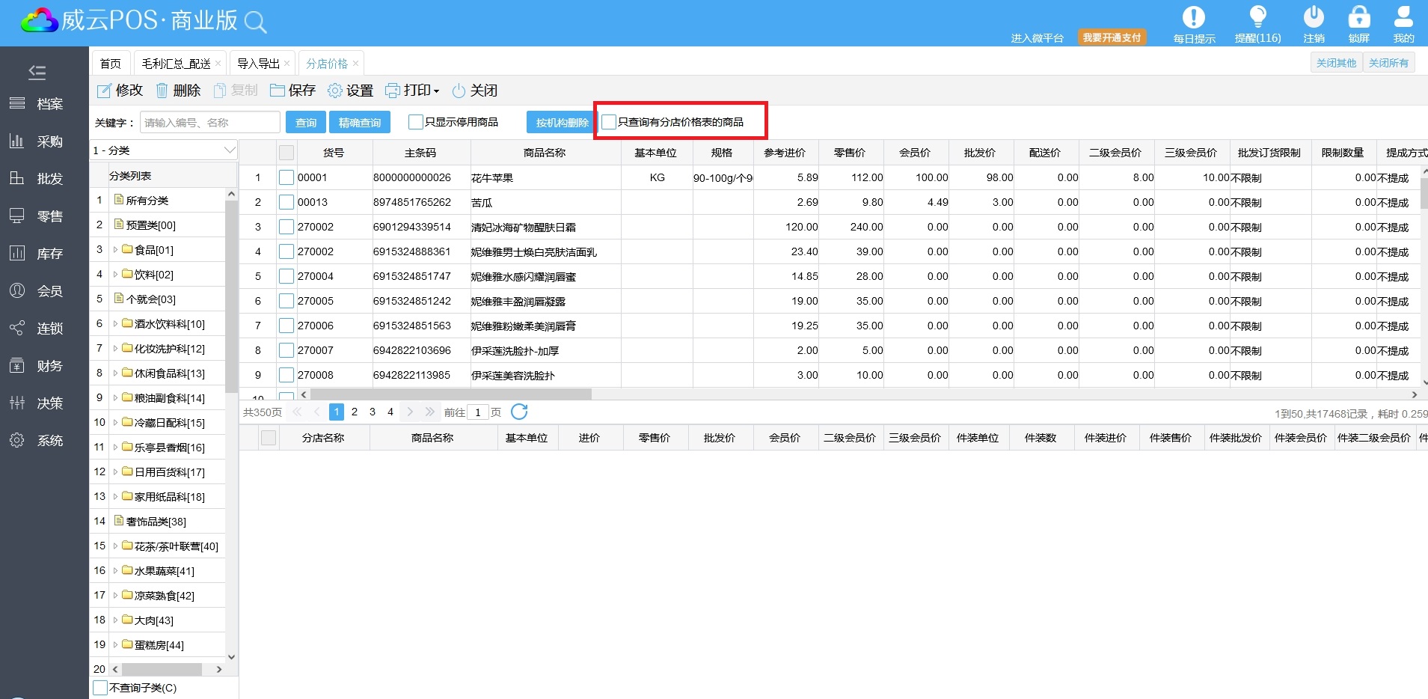Click the search magnifier beside the logo

point(256,22)
